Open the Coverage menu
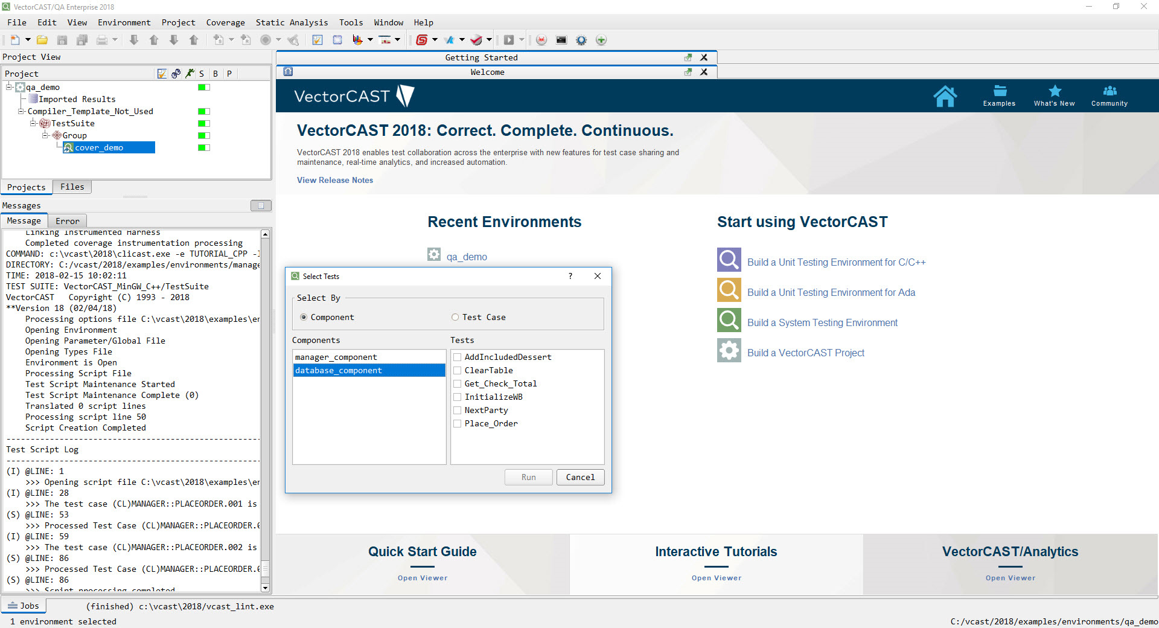This screenshot has height=628, width=1159. (225, 22)
